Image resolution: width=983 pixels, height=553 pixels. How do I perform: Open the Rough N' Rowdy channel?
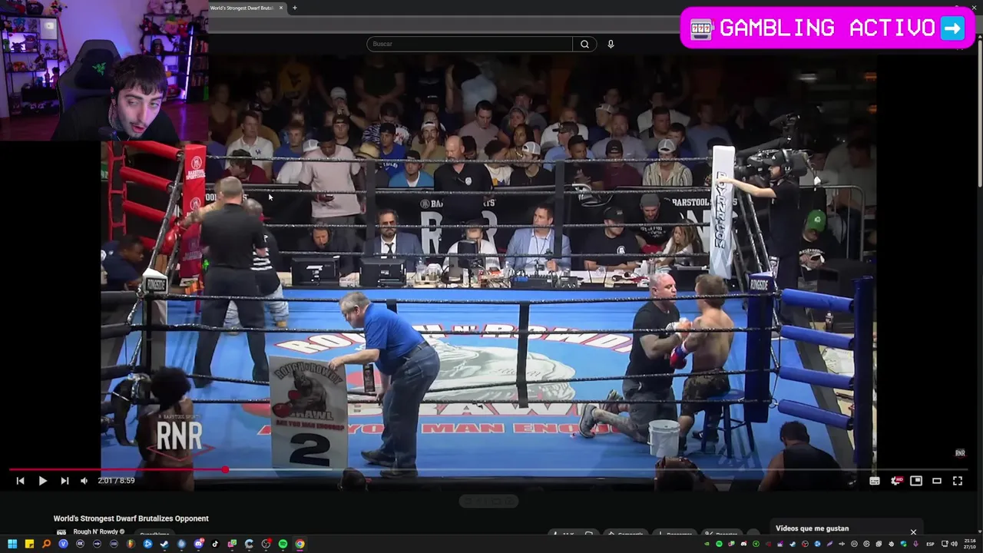96,531
